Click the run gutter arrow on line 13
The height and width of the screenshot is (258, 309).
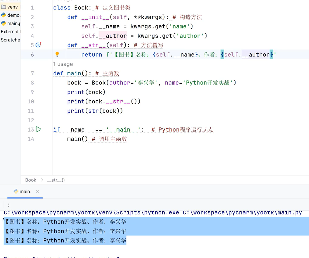pyautogui.click(x=38, y=130)
